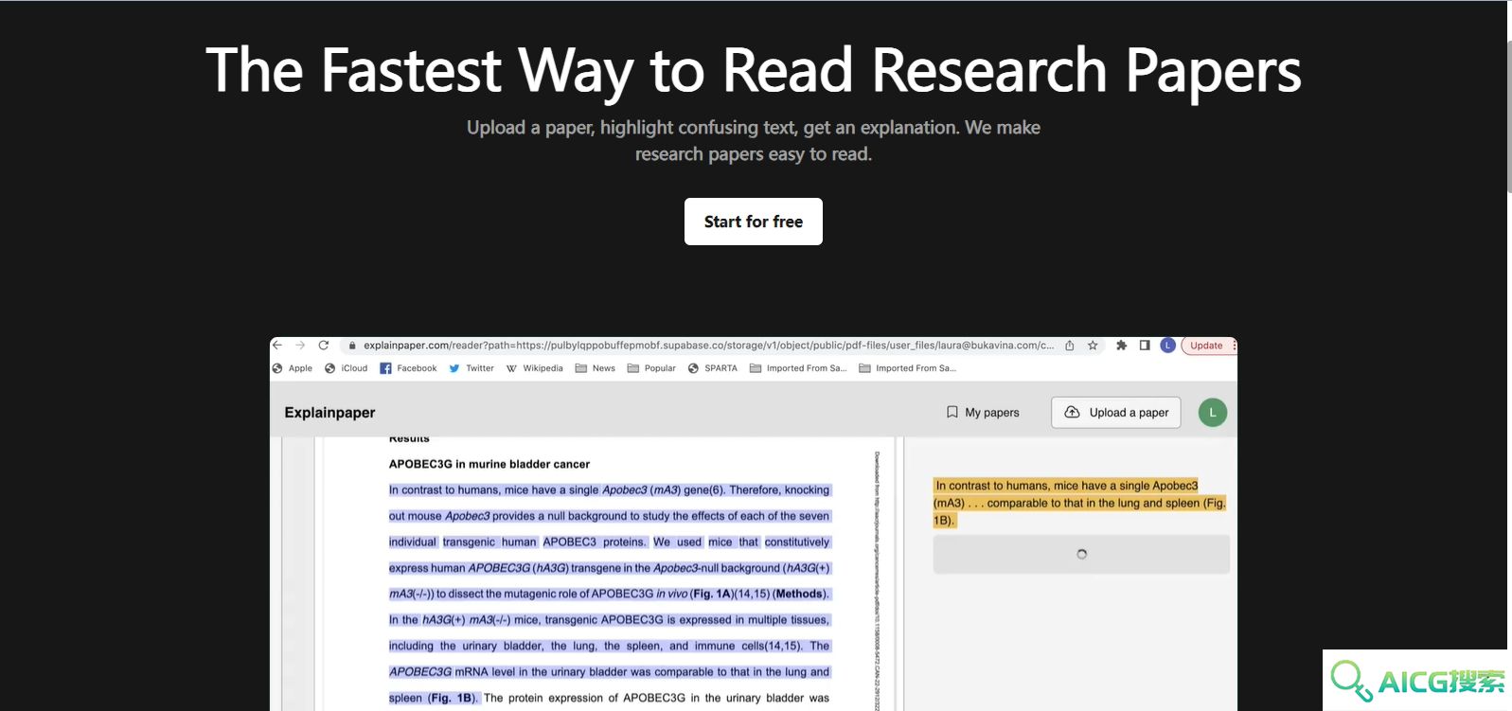
Task: Click the highlighted line starting 'In contrast to humans, mice'
Action: [609, 490]
